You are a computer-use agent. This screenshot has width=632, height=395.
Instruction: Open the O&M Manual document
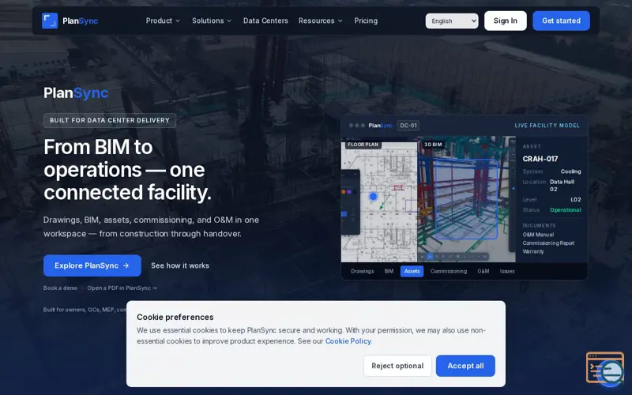pos(538,235)
